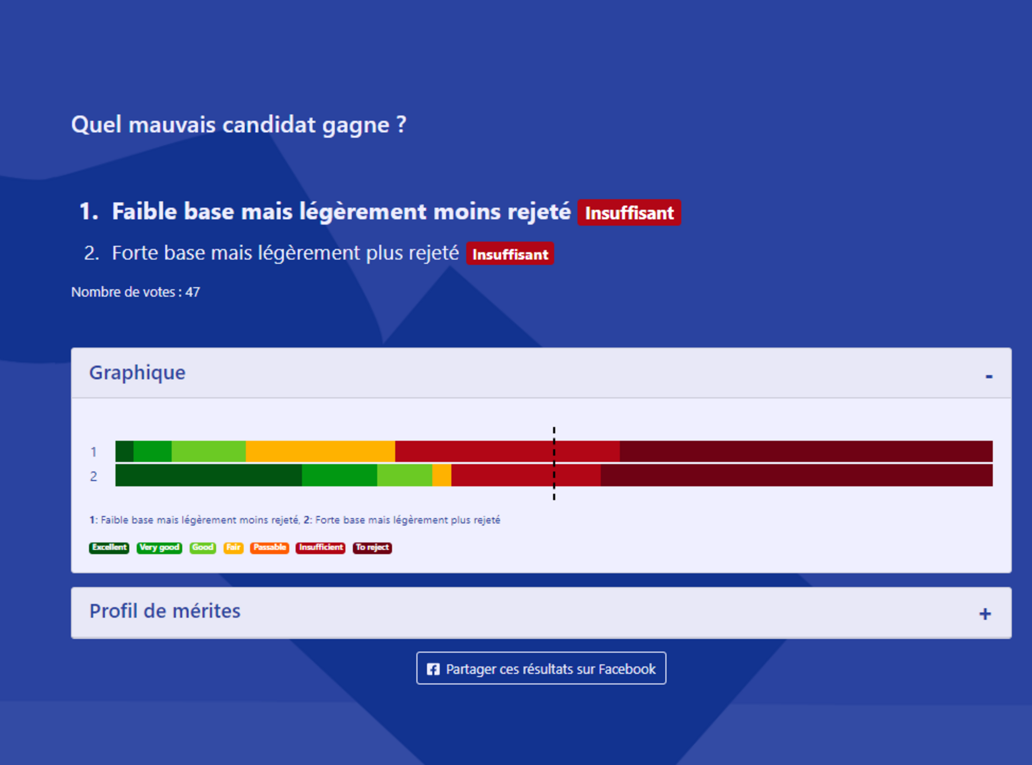This screenshot has width=1032, height=765.
Task: Click the Fair legend badge
Action: tap(233, 547)
